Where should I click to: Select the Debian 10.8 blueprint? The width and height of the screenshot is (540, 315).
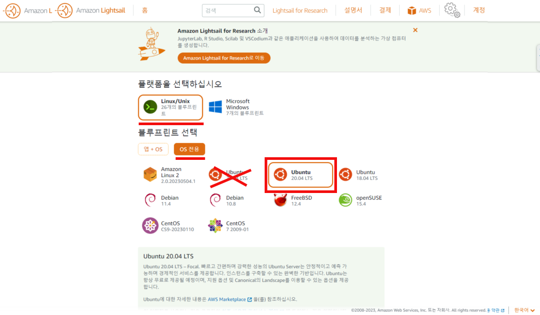tap(227, 200)
